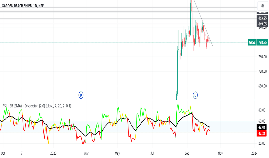Viewport: 269px width, 158px height.
Task: Select the GRSE price label tag
Action: 252,42
